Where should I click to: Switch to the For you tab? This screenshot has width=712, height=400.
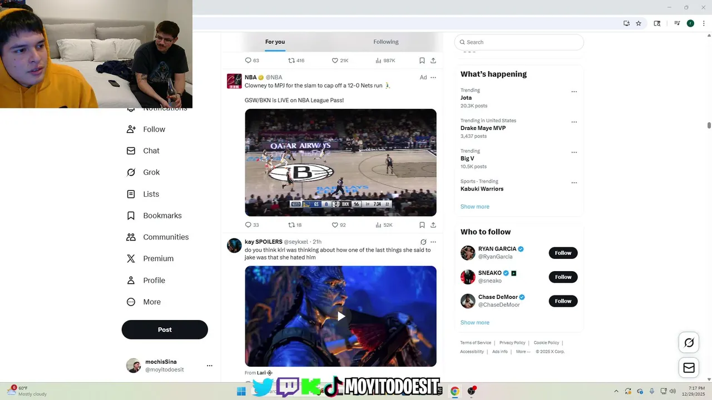click(275, 42)
